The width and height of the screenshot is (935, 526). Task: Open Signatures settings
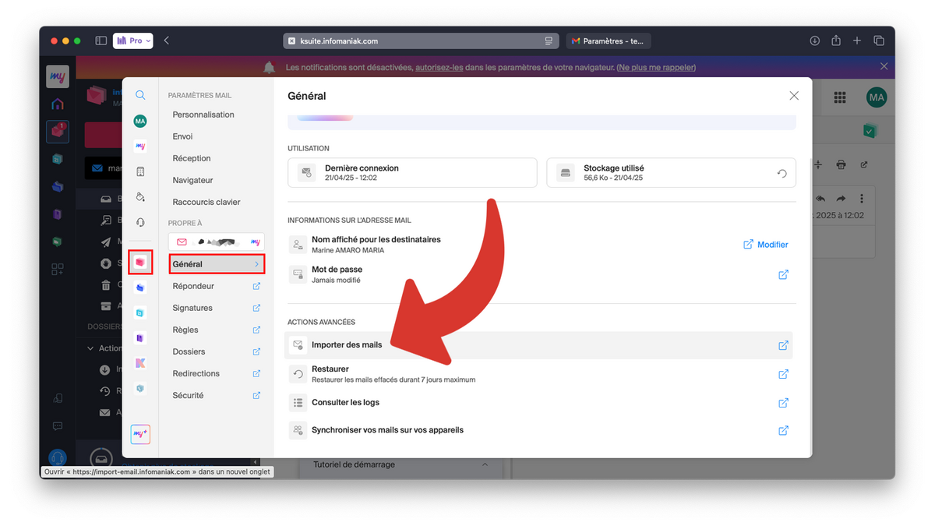[x=217, y=308]
